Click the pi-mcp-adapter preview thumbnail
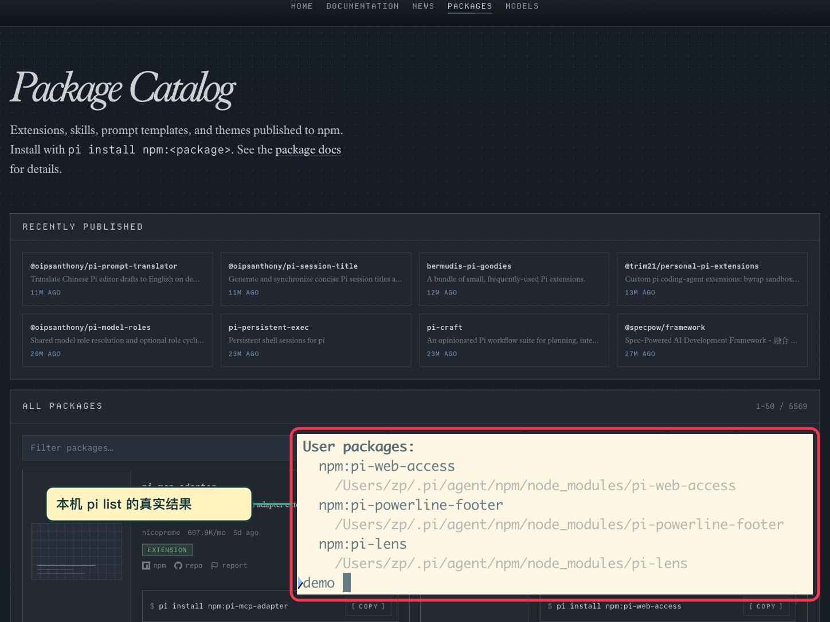The width and height of the screenshot is (830, 622). tap(77, 551)
